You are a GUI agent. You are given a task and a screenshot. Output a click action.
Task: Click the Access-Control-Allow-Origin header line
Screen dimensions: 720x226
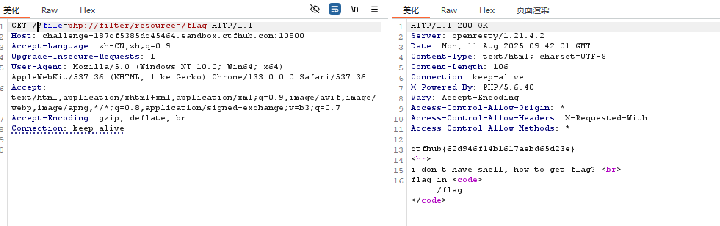(x=488, y=108)
